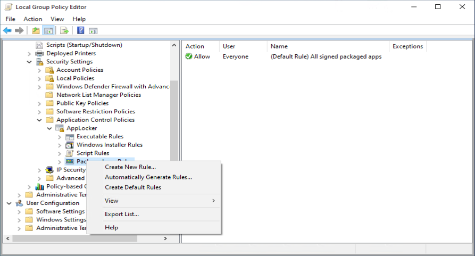This screenshot has height=256, width=475.
Task: Open the blue Help toolbar icon
Action: tap(80, 30)
